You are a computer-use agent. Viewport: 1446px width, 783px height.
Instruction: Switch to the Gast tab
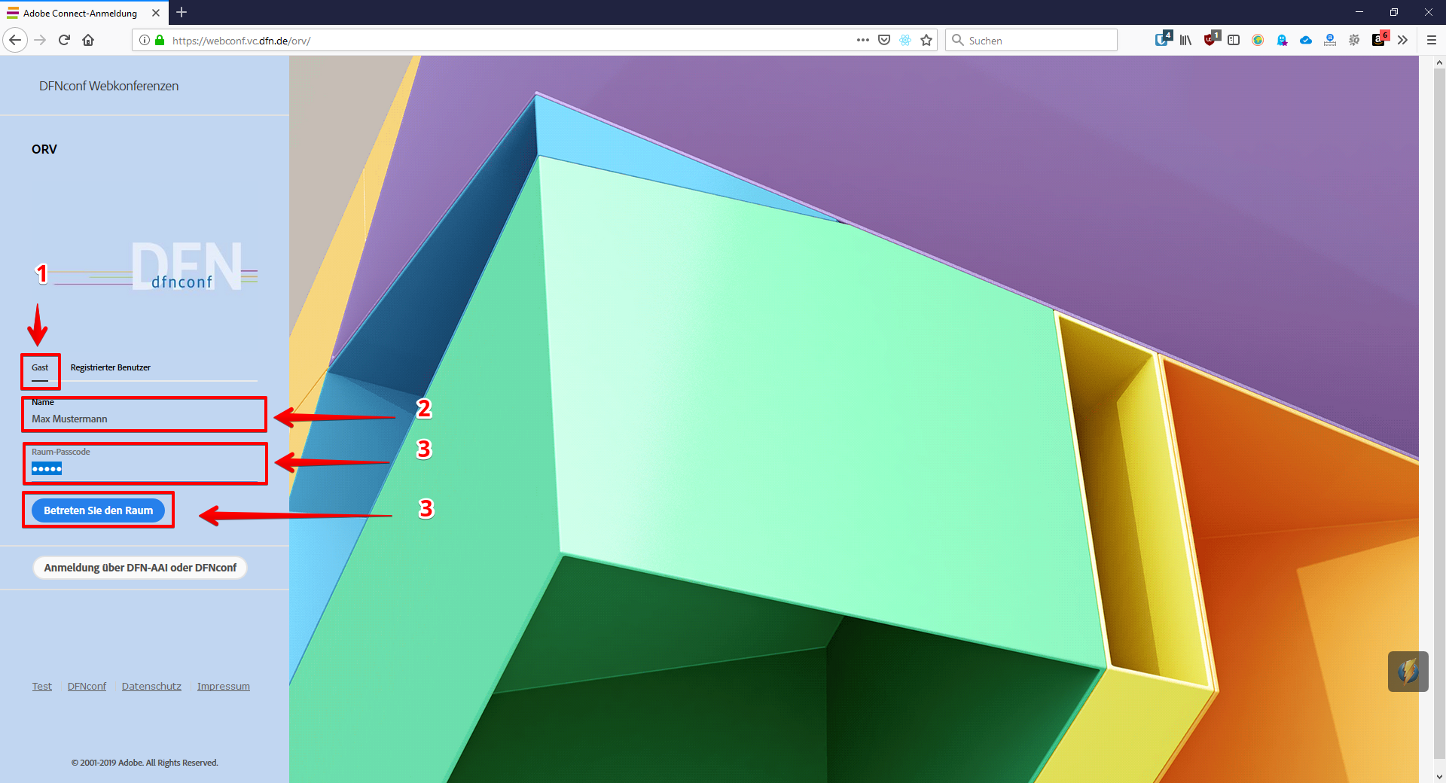pos(40,367)
